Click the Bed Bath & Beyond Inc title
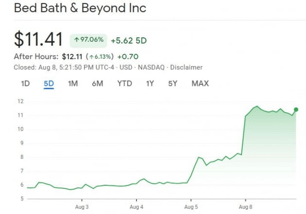 point(80,8)
